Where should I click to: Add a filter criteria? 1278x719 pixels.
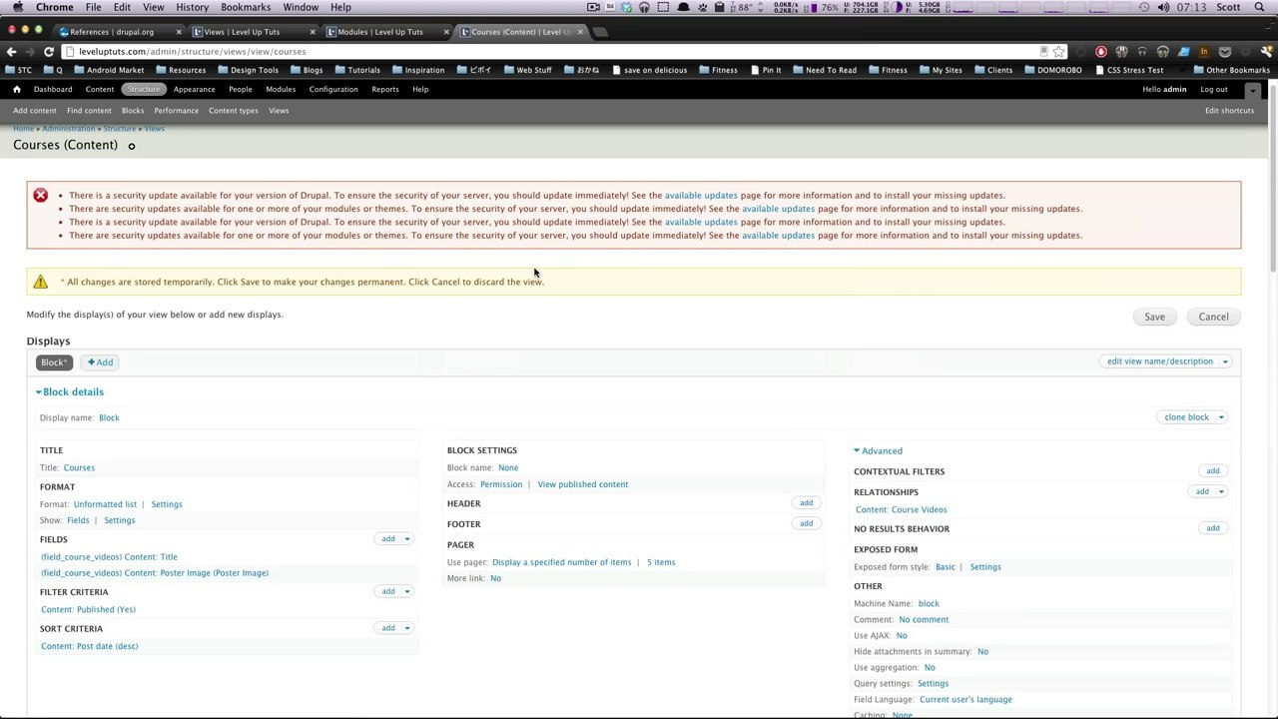[x=388, y=591]
